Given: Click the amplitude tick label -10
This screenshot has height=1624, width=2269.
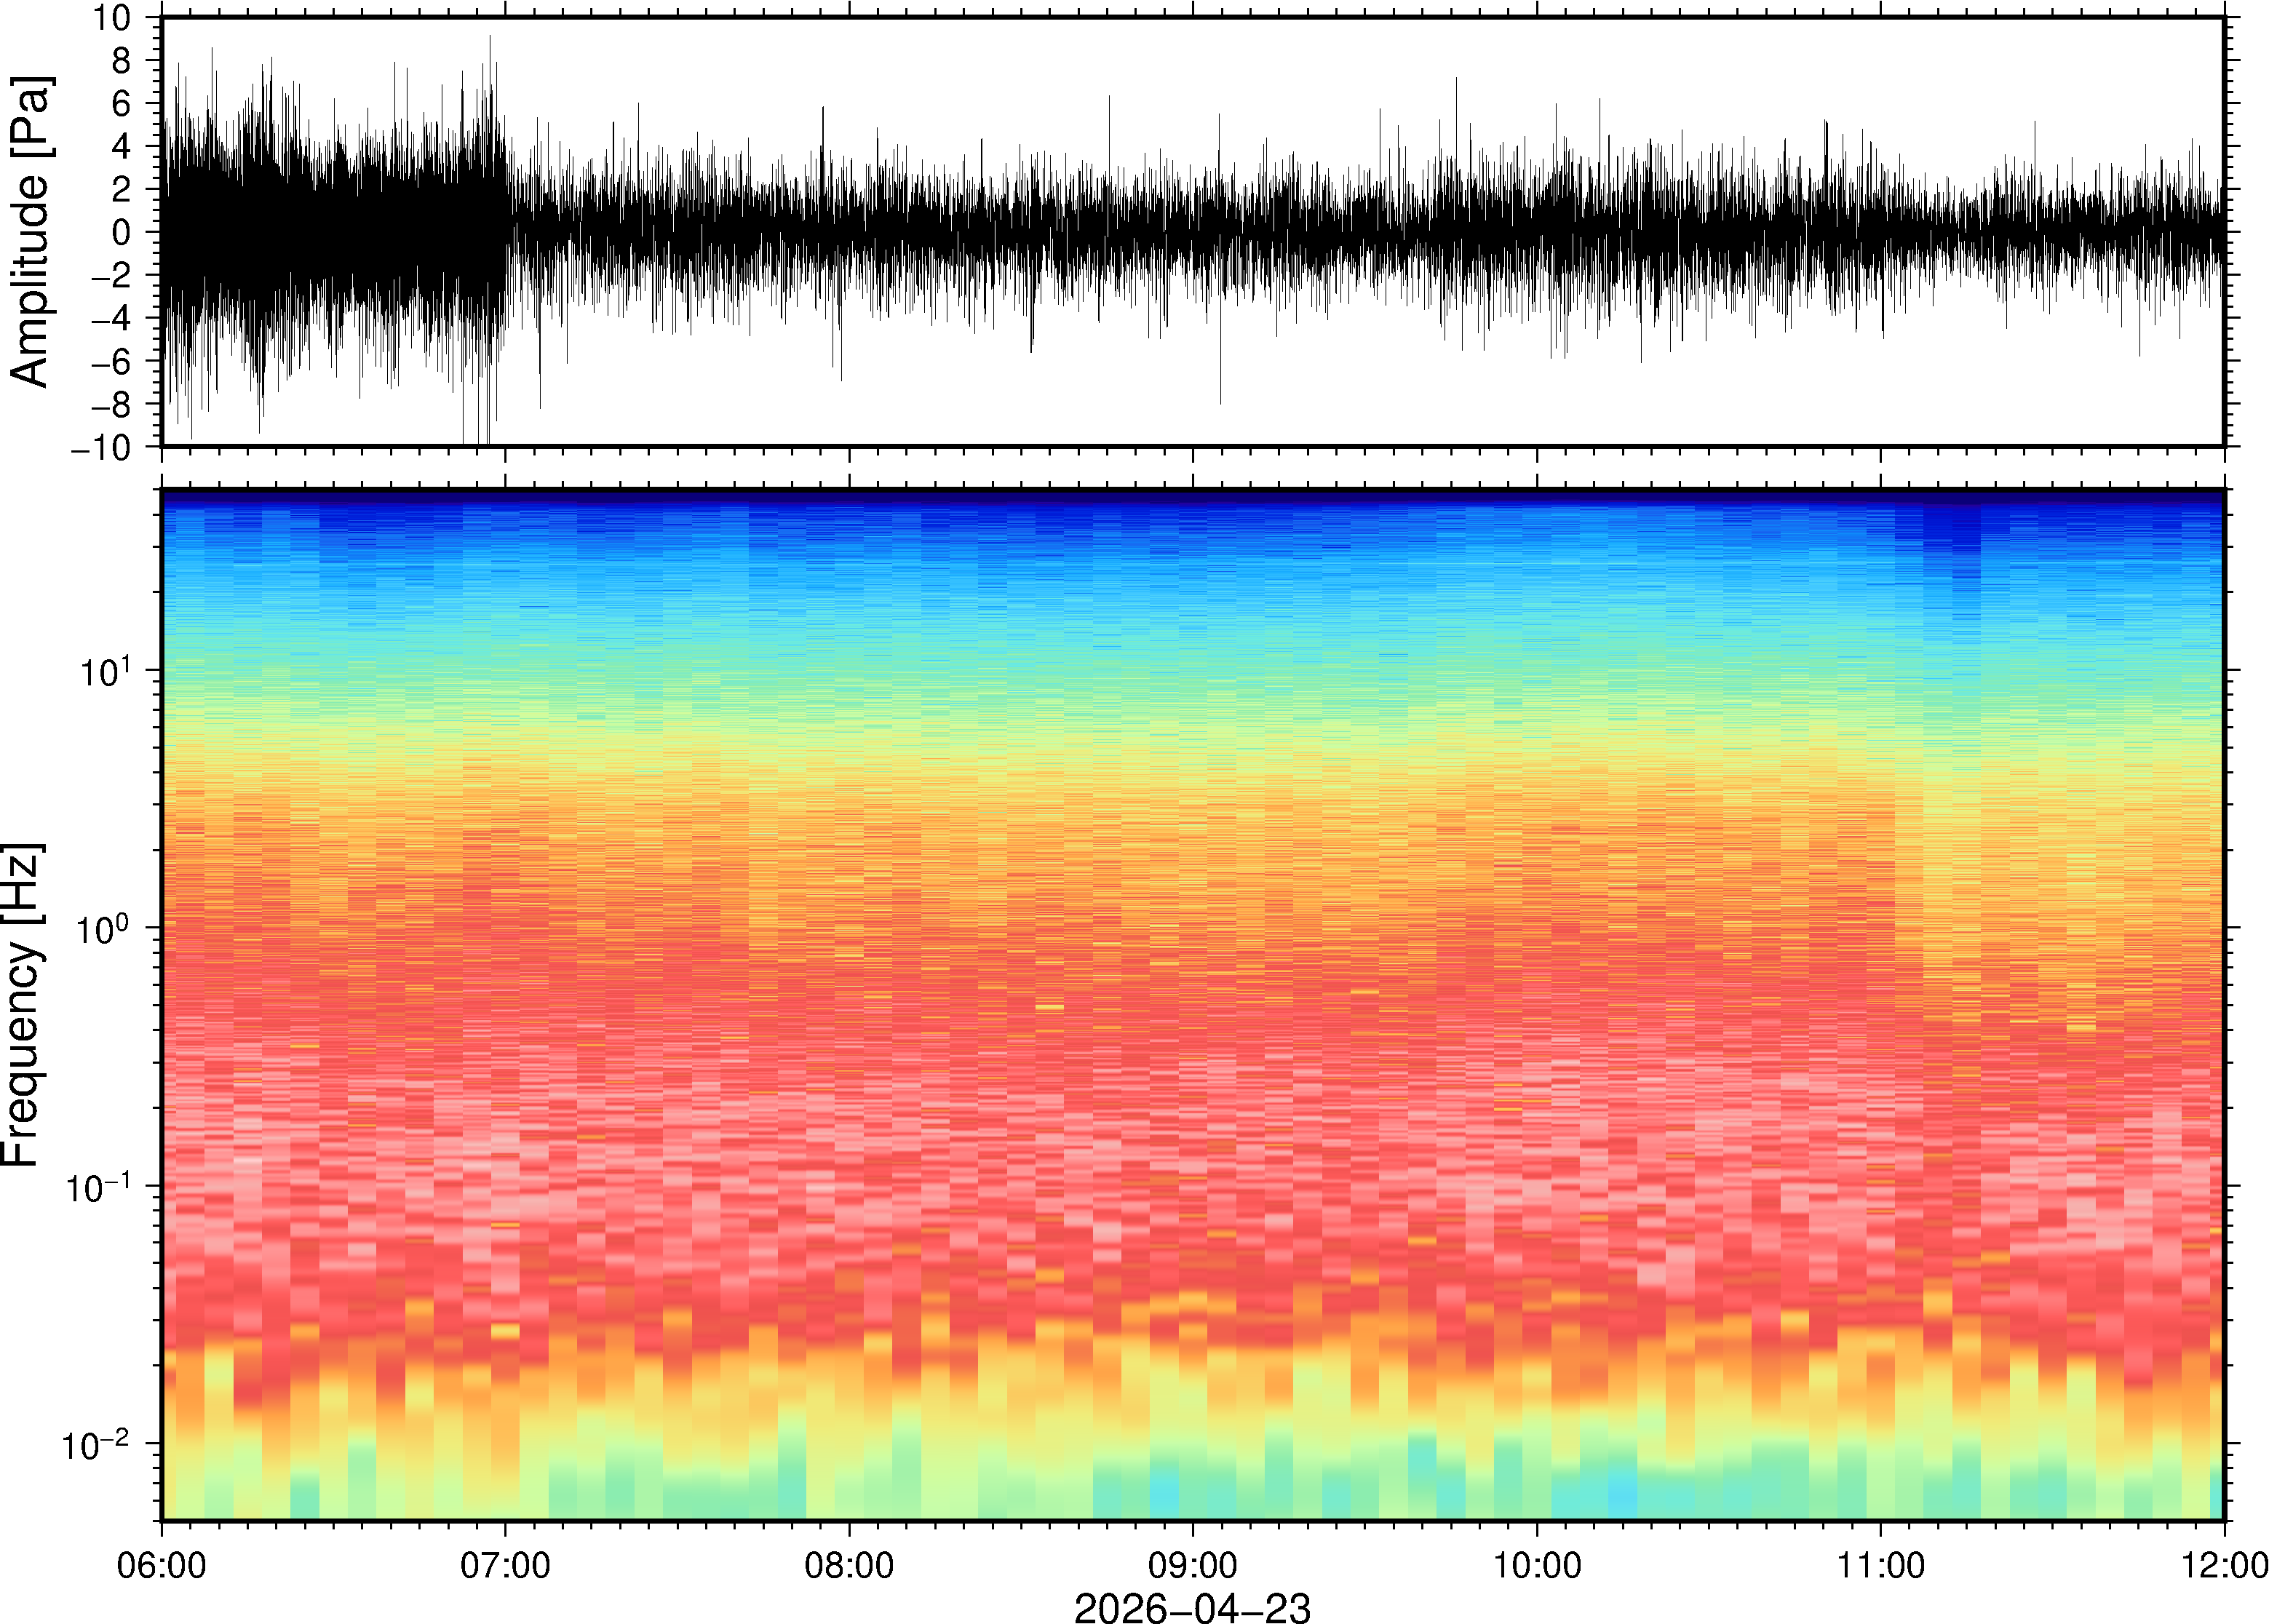Looking at the screenshot, I should [x=102, y=447].
